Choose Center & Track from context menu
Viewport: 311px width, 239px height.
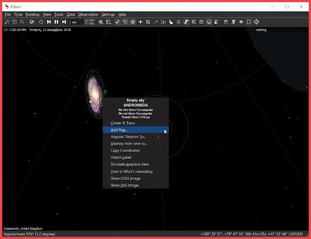coord(136,123)
